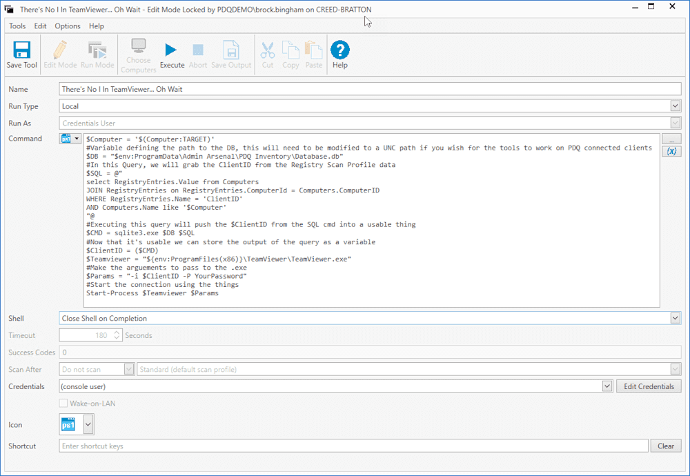The height and width of the screenshot is (476, 690).
Task: Open Choose Computers toolbar icon
Action: (x=139, y=46)
